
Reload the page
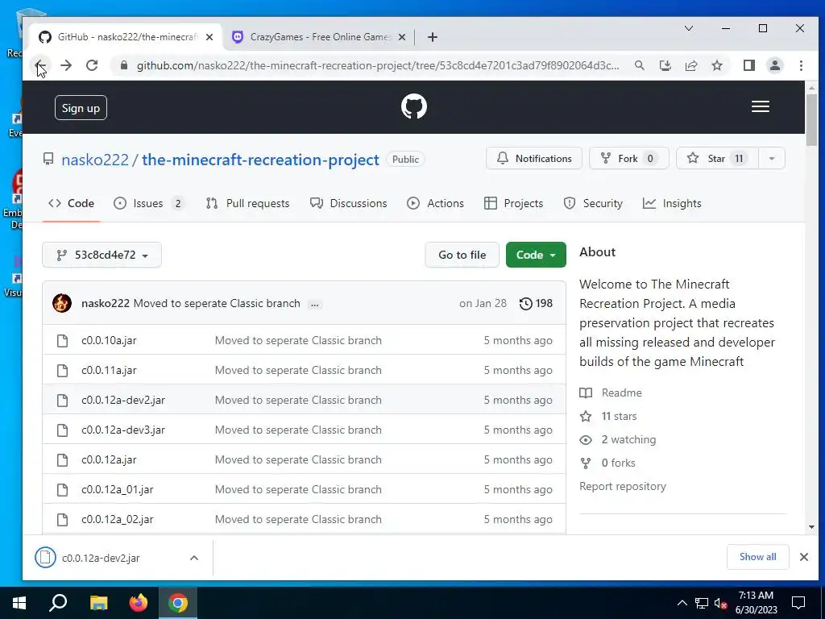[x=92, y=65]
